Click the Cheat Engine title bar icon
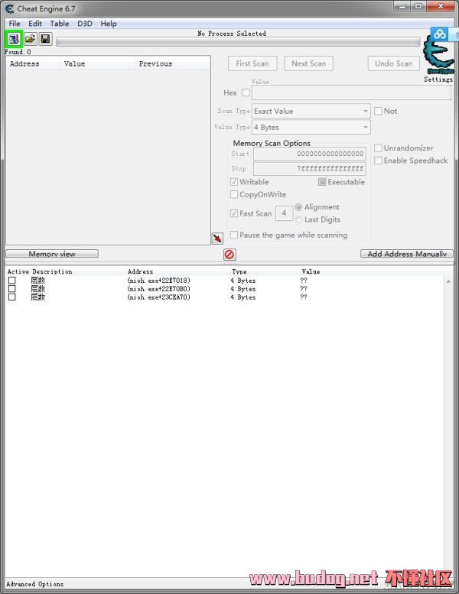The height and width of the screenshot is (594, 459). (x=9, y=8)
